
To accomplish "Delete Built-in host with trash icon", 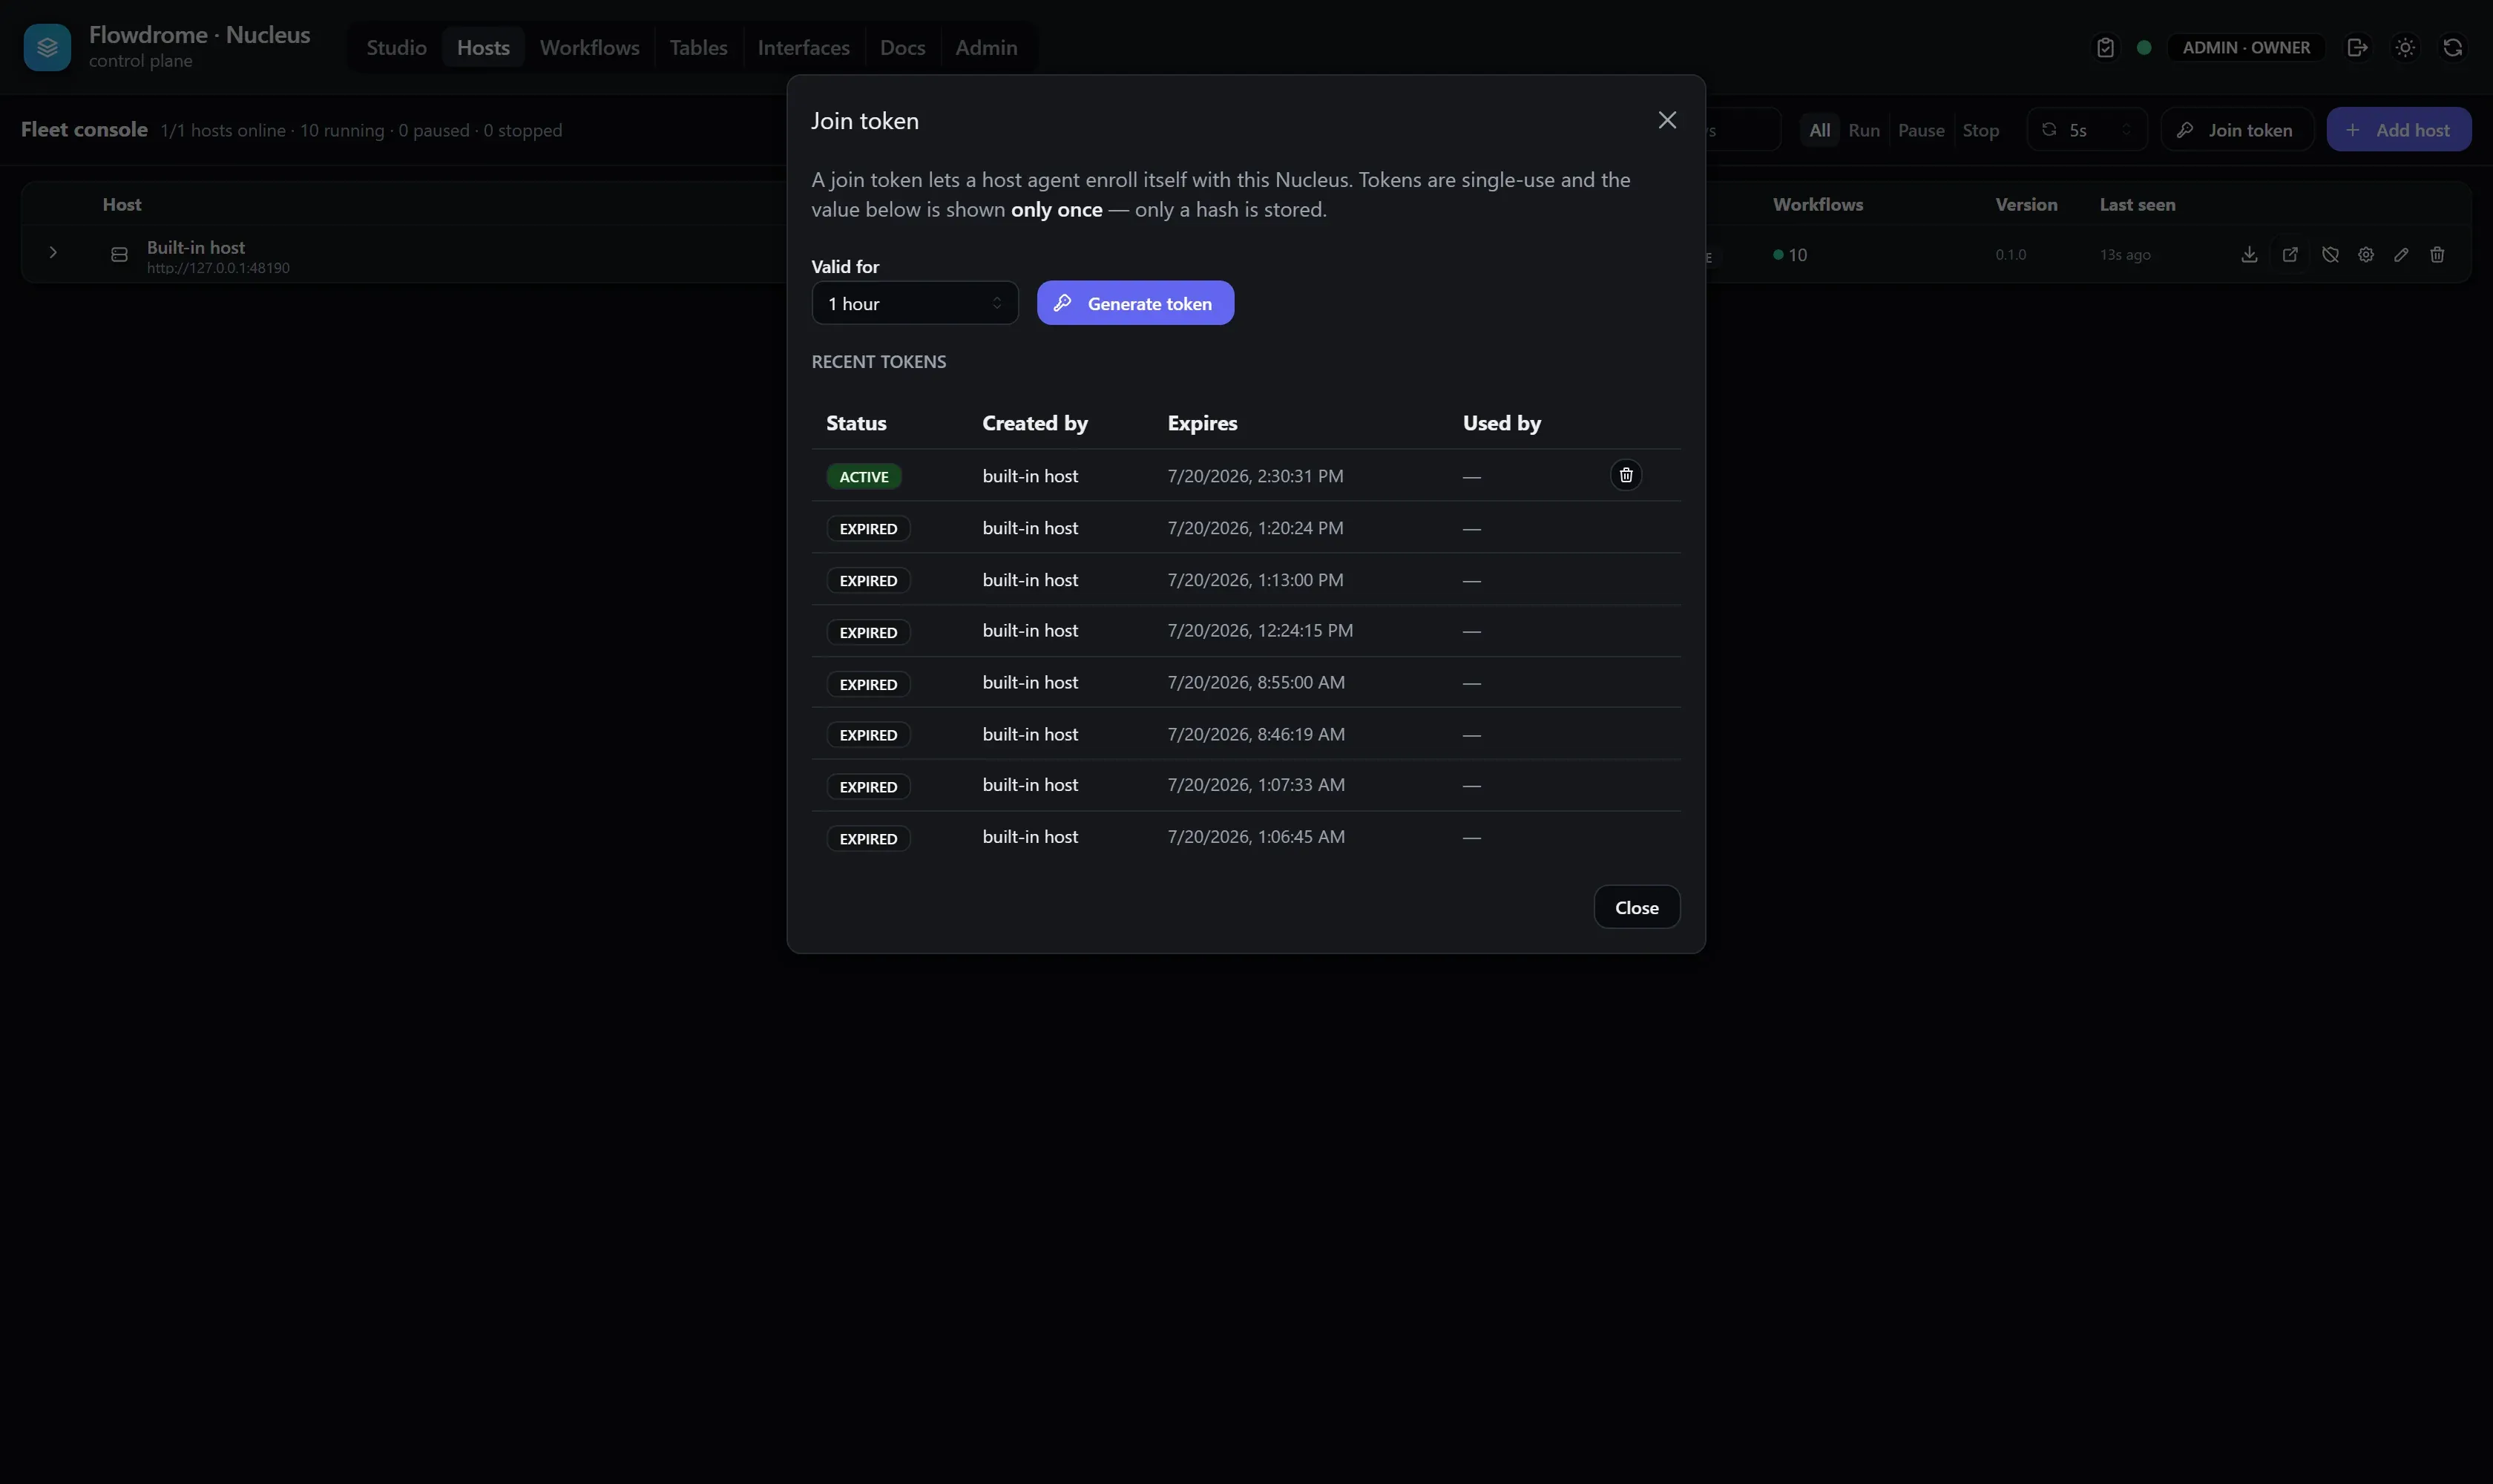I will click(2437, 254).
